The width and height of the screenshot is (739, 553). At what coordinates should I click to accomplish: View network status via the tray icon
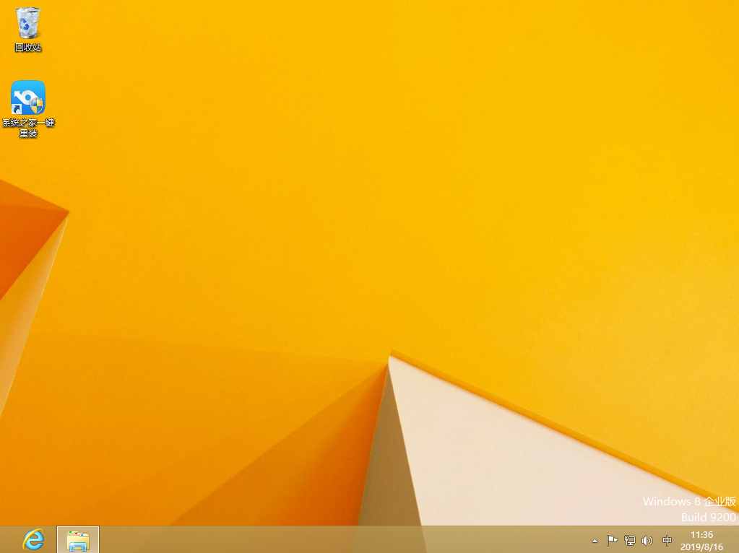[628, 540]
